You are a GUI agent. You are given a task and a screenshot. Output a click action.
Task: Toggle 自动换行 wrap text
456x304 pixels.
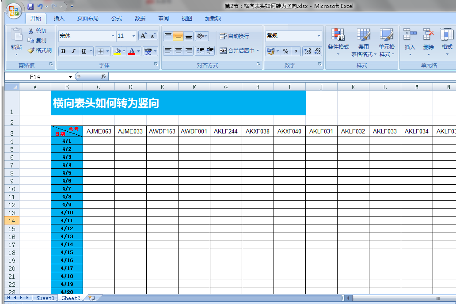(234, 36)
